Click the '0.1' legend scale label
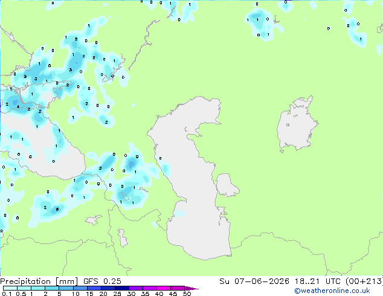Image resolution: width=383 pixels, height=296 pixels. [7, 294]
